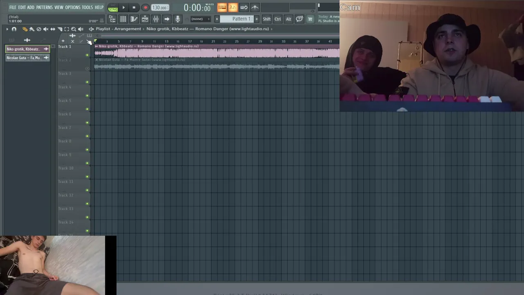
Task: Expand Playlist - Arrangement breadcrumb
Action: (118, 29)
